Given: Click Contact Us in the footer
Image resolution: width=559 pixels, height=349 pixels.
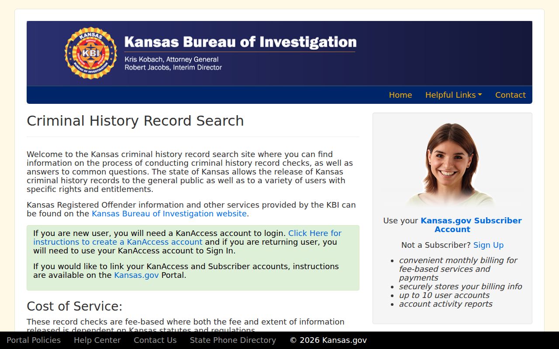Looking at the screenshot, I should (x=155, y=340).
